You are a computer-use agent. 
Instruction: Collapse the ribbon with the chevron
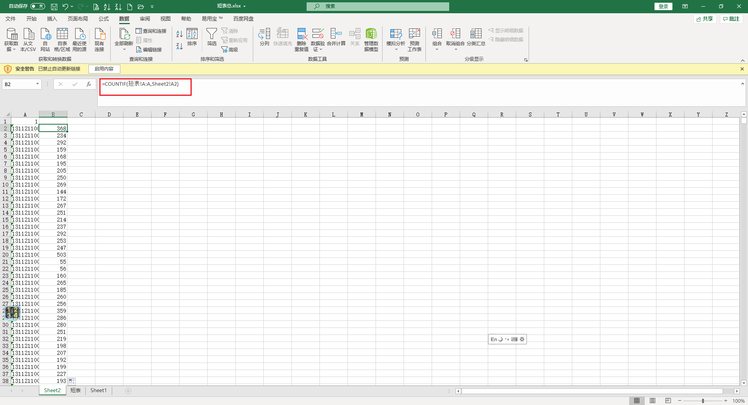tap(743, 60)
